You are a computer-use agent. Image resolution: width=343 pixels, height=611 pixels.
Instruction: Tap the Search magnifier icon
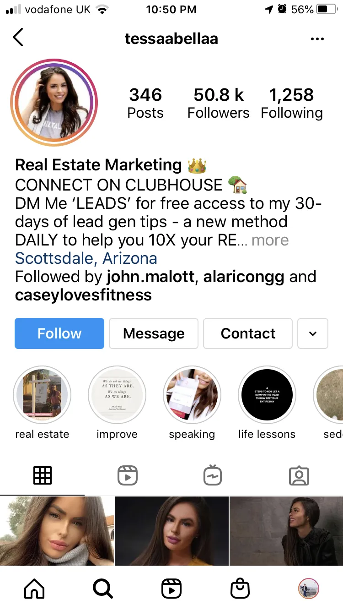click(102, 588)
